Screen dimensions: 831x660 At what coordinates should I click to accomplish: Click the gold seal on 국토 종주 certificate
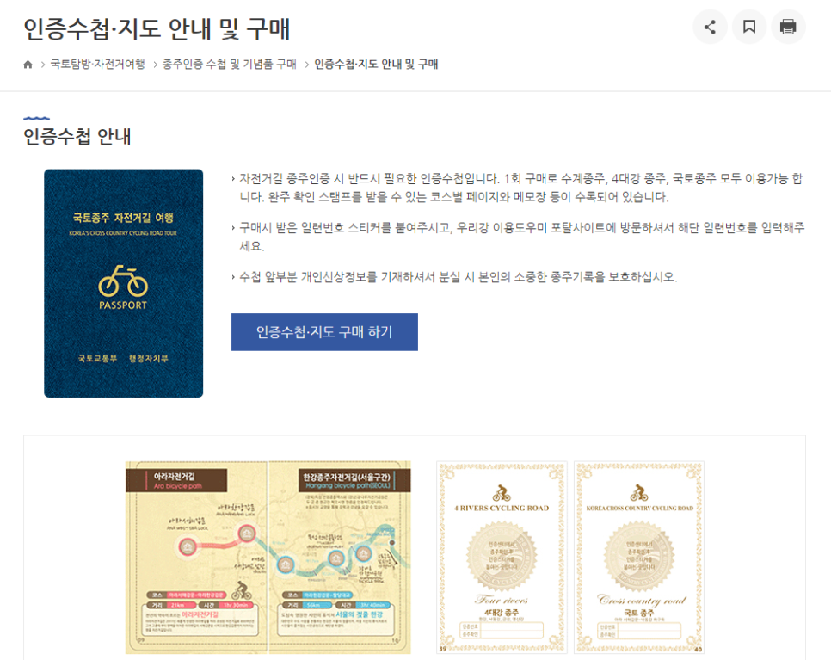coord(639,557)
